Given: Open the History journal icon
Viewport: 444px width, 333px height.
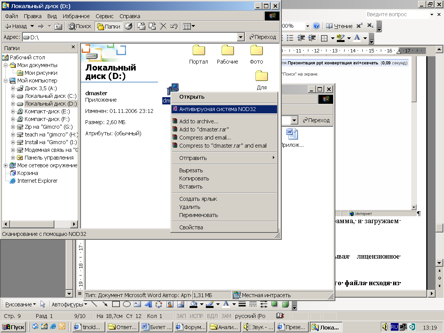Looking at the screenshot, I should pos(129,26).
